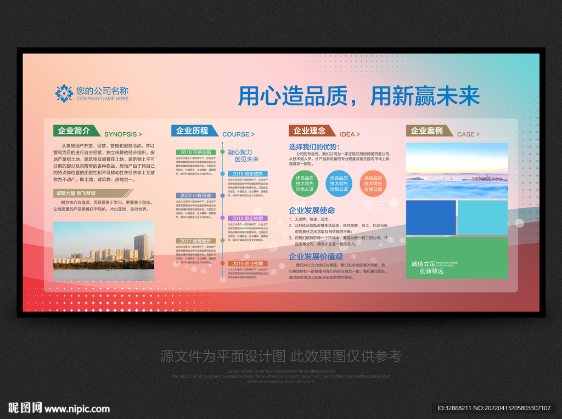Click the purple timeline dot for 2018 稳定初期
562x419 pixels.
pyautogui.click(x=222, y=218)
